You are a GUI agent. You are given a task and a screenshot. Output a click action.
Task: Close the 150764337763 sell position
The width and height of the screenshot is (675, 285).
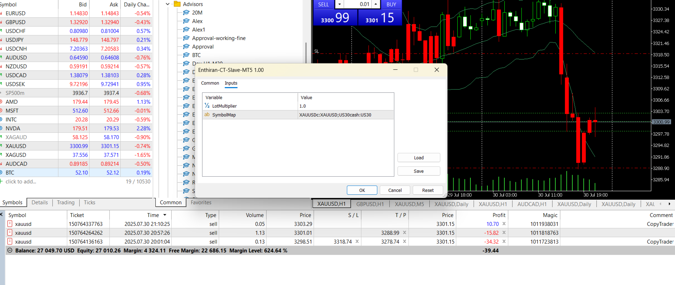tap(504, 224)
